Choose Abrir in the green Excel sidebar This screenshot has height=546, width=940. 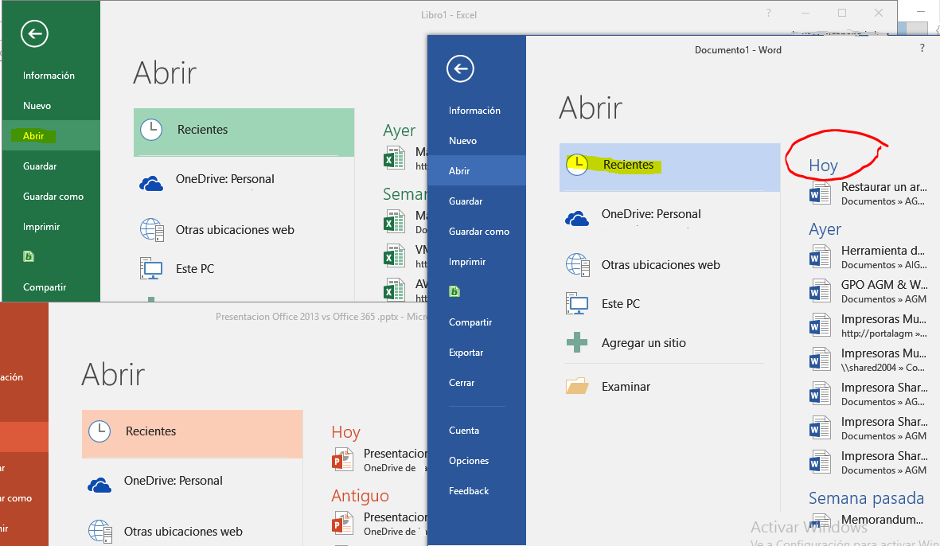tap(33, 136)
